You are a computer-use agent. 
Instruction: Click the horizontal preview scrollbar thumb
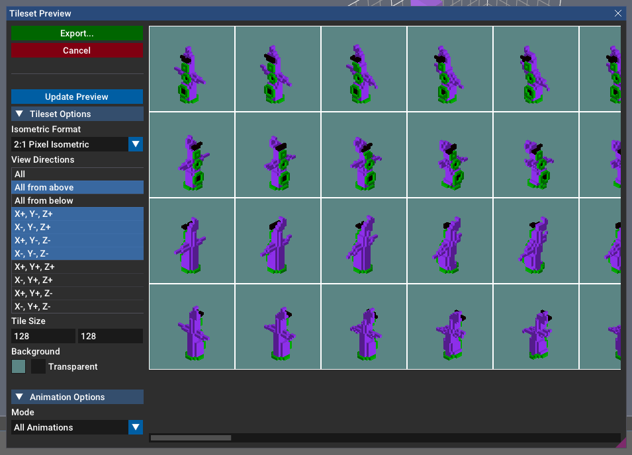coord(191,438)
